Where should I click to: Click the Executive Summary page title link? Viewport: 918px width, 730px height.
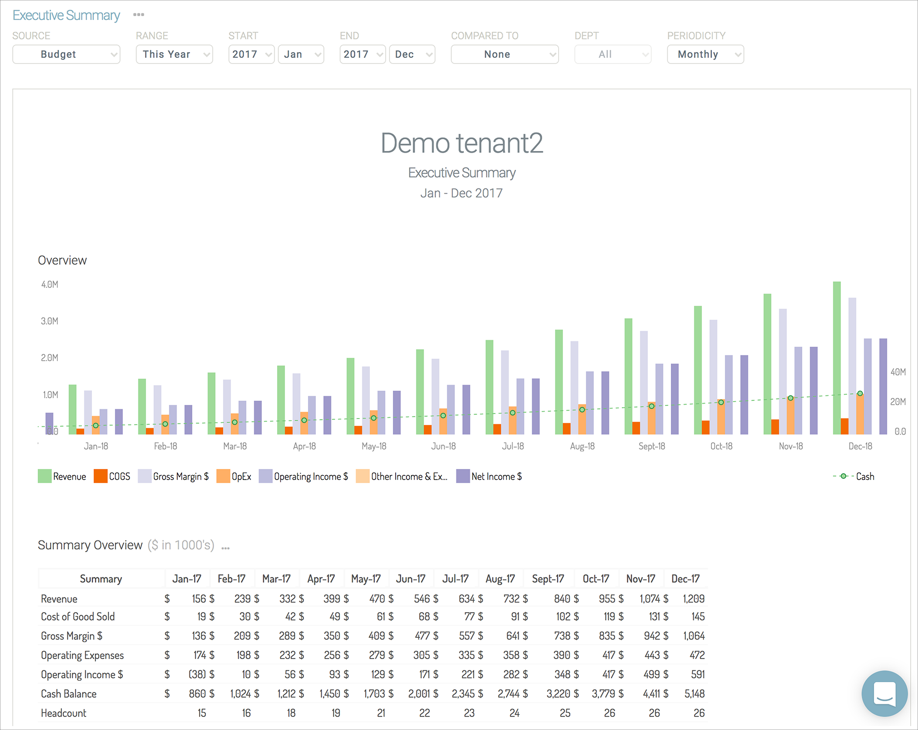coord(66,15)
